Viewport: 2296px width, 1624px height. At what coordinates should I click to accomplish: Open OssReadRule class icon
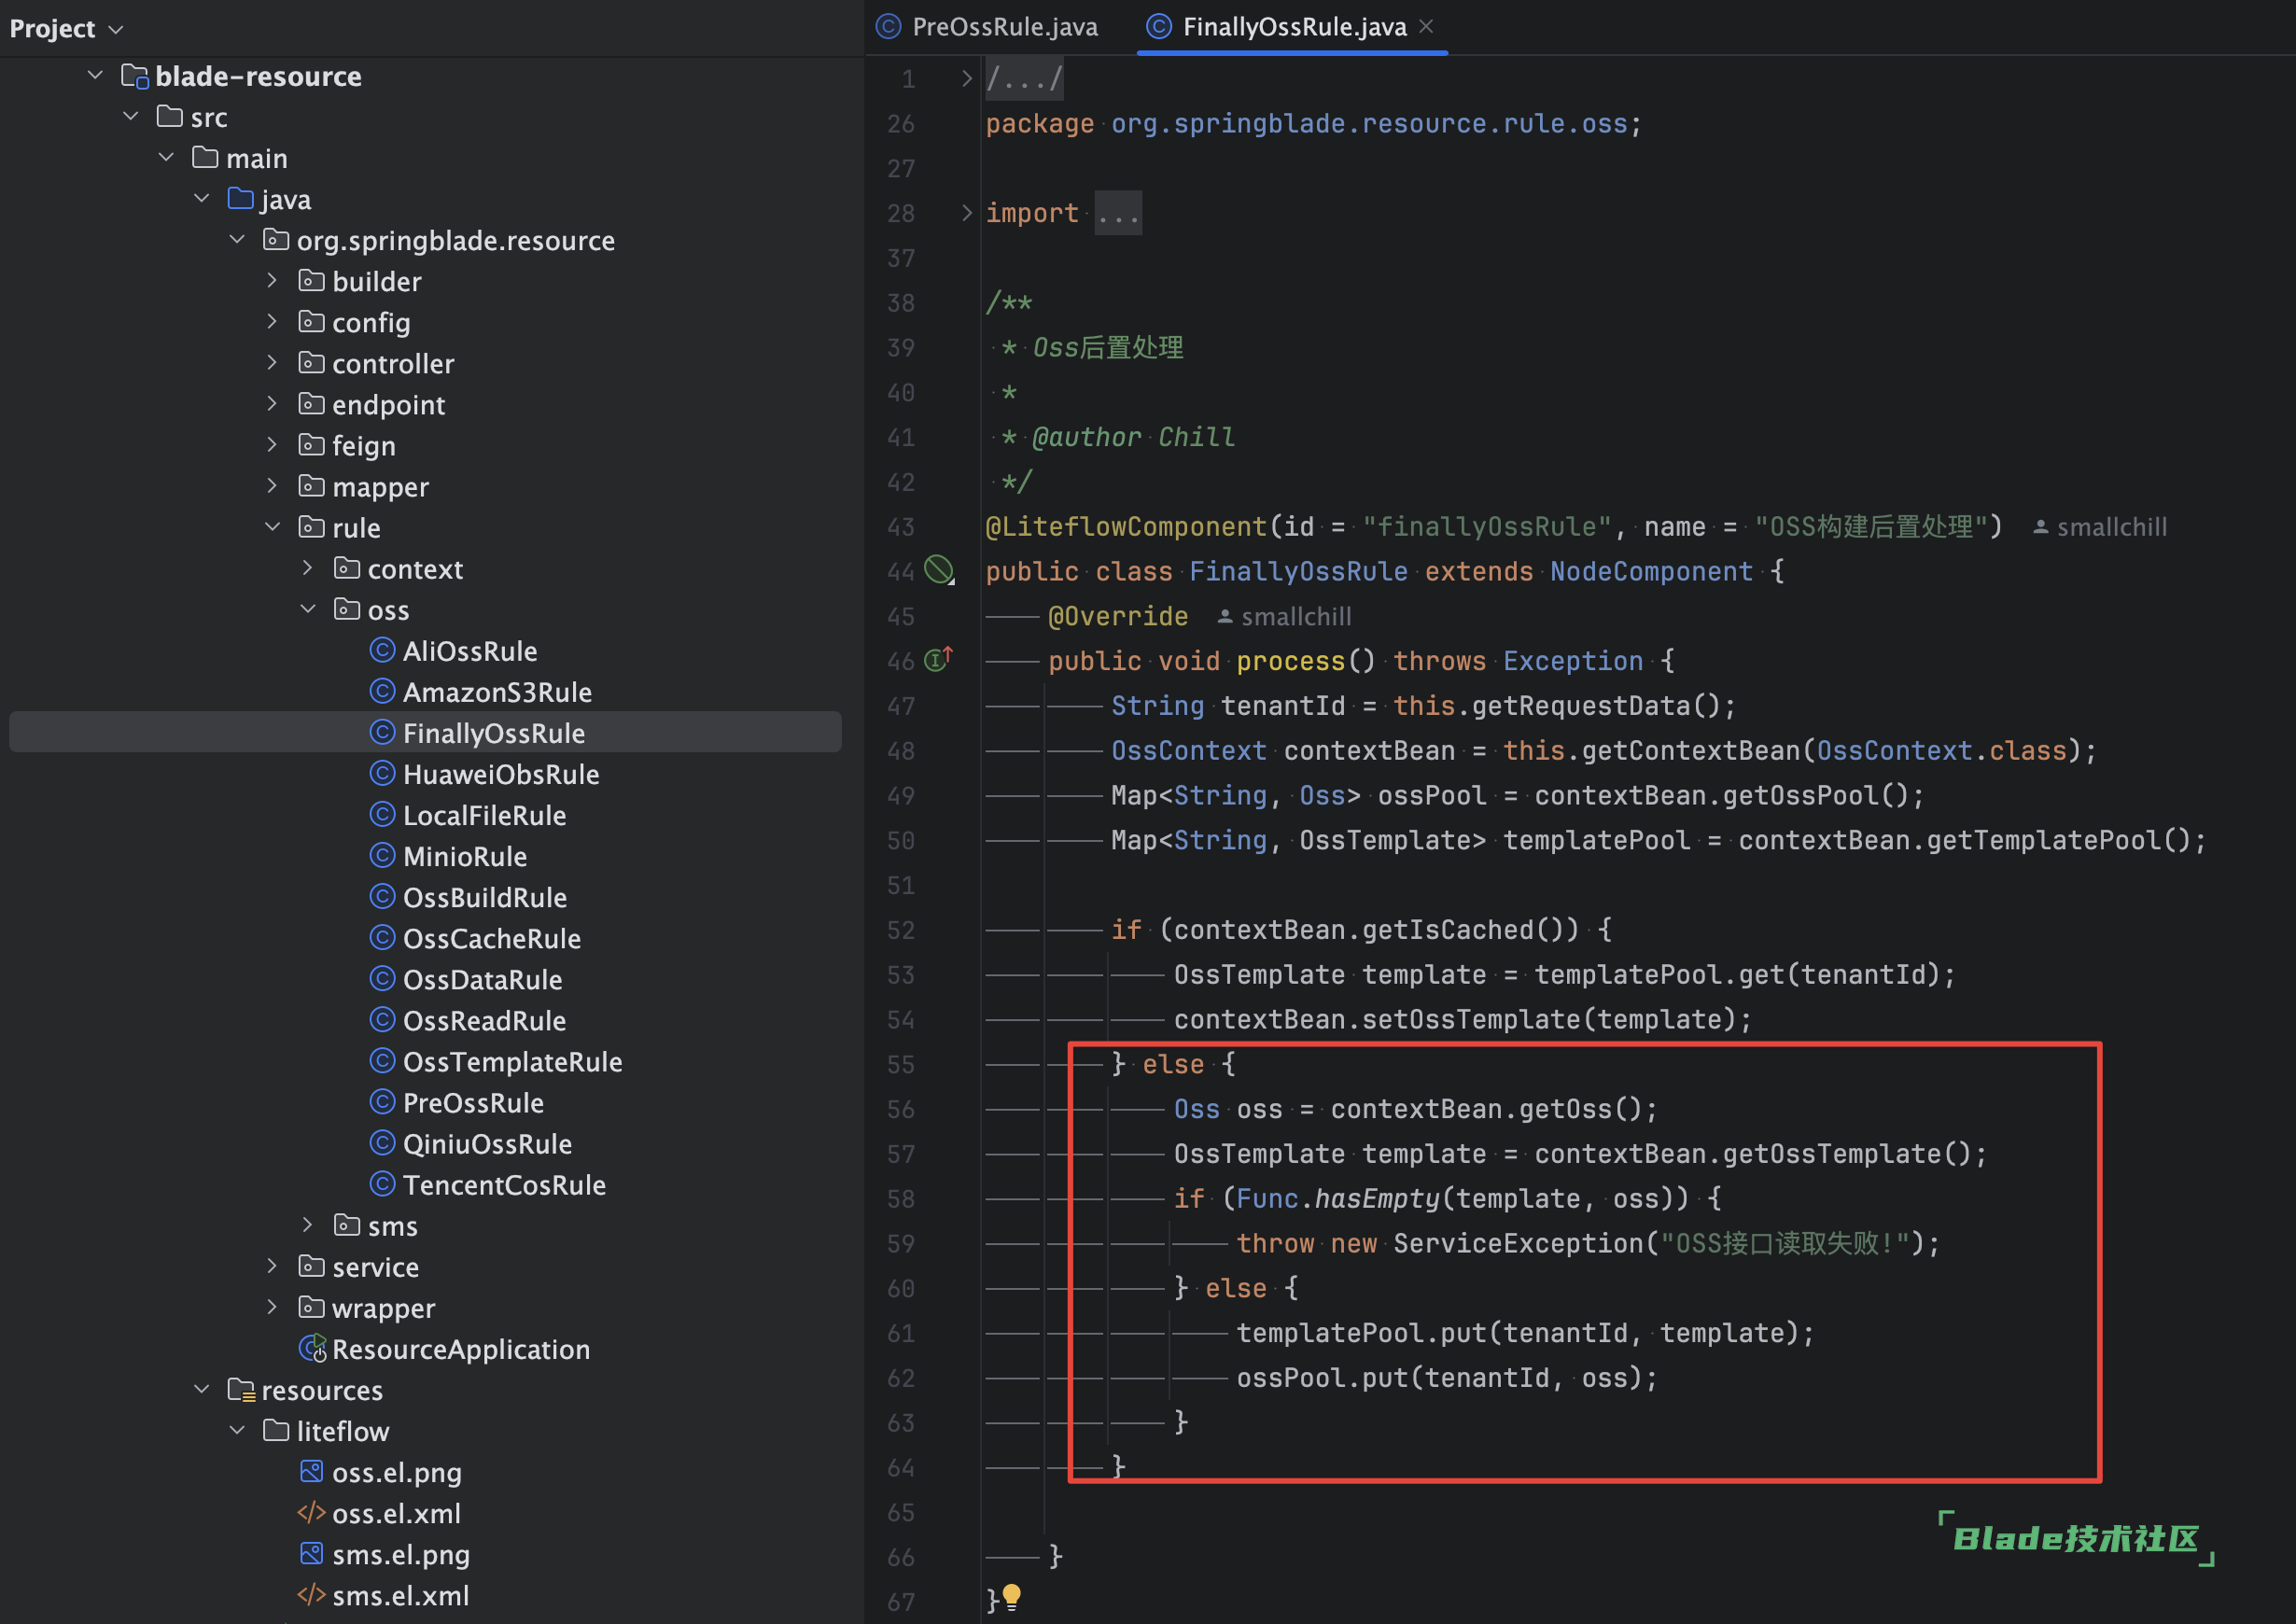(382, 1019)
